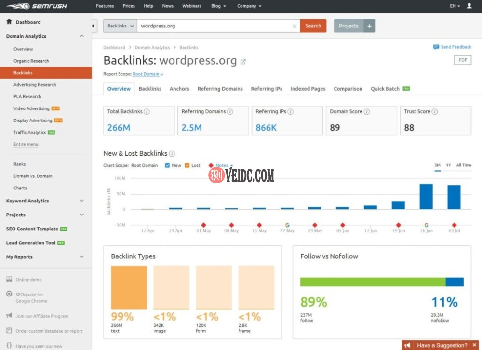Clear the search field with the X icon
The height and width of the screenshot is (350, 482).
[x=295, y=27]
